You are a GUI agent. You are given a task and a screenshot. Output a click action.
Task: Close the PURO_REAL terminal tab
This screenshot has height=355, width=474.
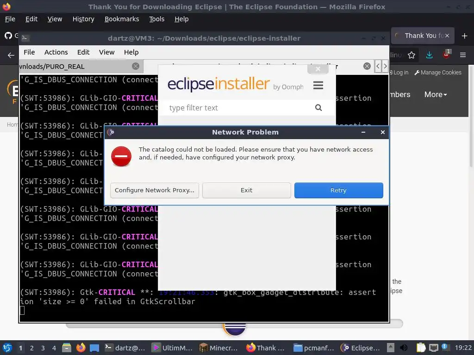point(136,66)
